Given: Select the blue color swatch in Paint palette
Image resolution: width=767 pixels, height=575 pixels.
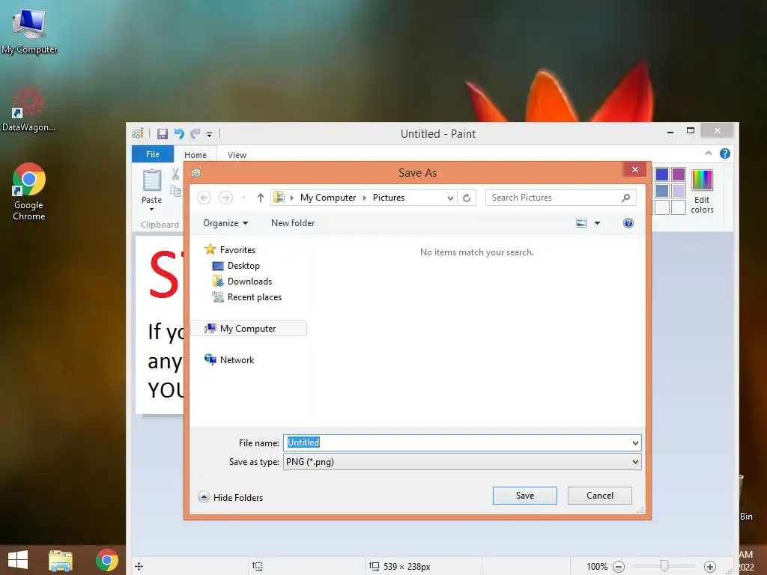Looking at the screenshot, I should 662,174.
